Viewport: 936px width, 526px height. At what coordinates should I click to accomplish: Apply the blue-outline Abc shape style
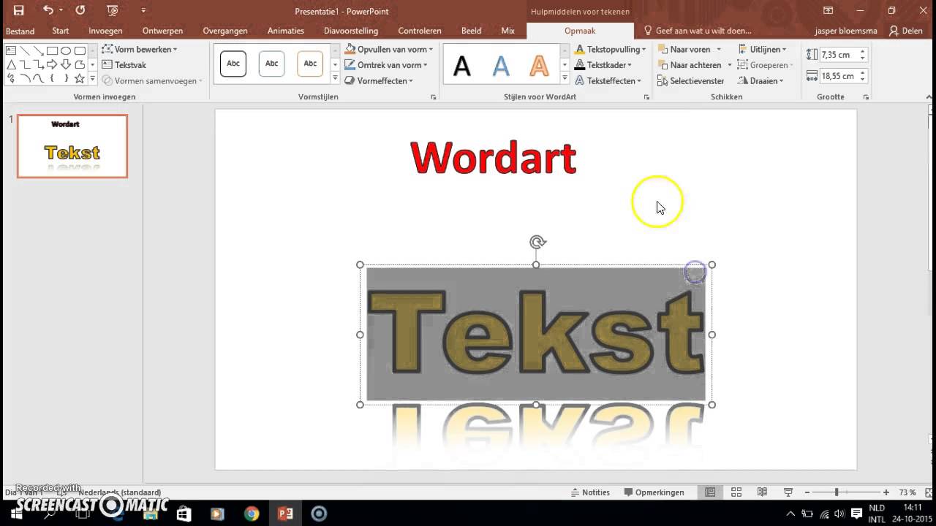(271, 64)
